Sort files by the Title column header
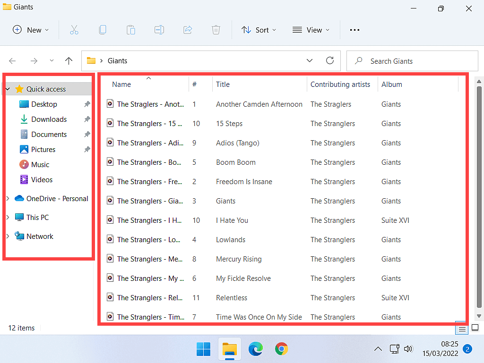Screen dimensions: 484x363 click(x=223, y=84)
